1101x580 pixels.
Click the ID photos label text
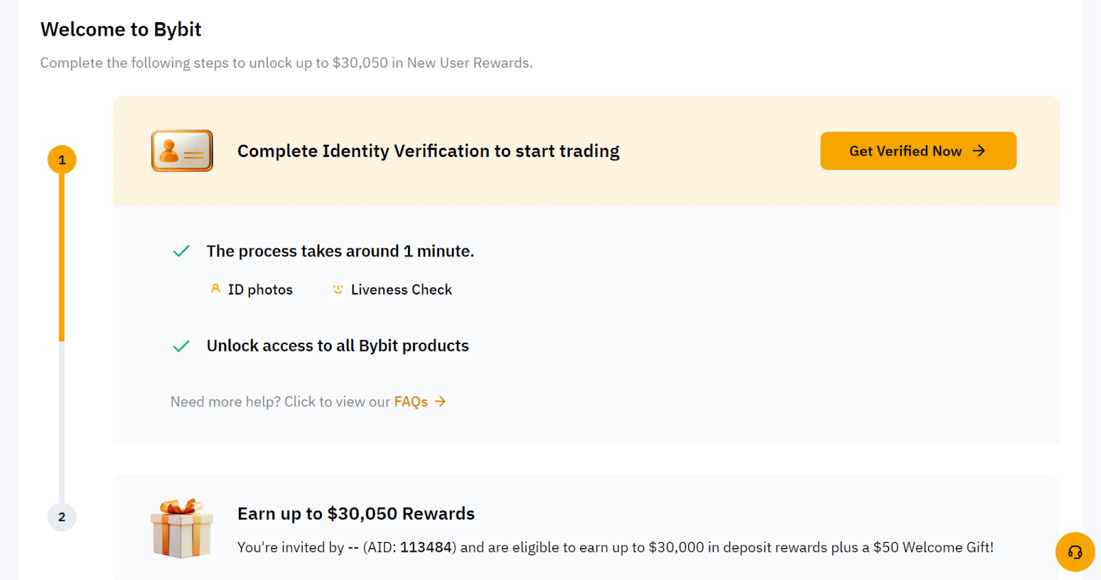(260, 289)
